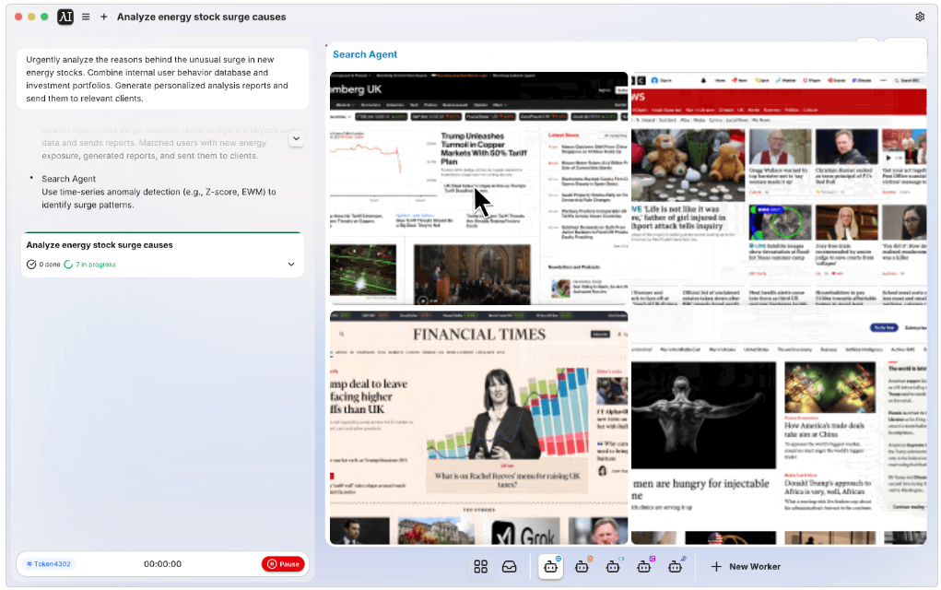The image size is (941, 590).
Task: Select the worker bot with orange document badge
Action: pos(582,567)
